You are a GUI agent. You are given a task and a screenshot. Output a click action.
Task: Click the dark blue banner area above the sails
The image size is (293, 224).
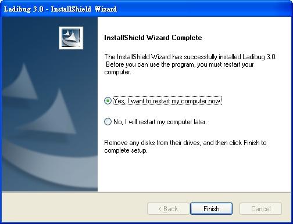(x=29, y=39)
